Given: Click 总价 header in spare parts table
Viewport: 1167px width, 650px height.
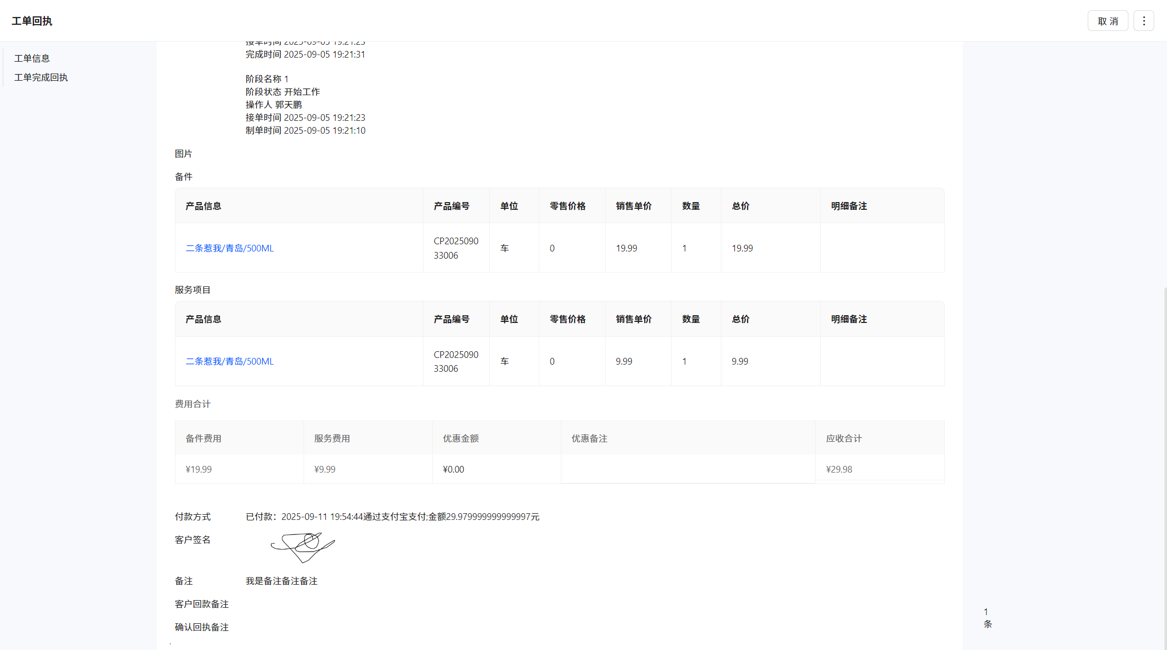Looking at the screenshot, I should click(740, 206).
